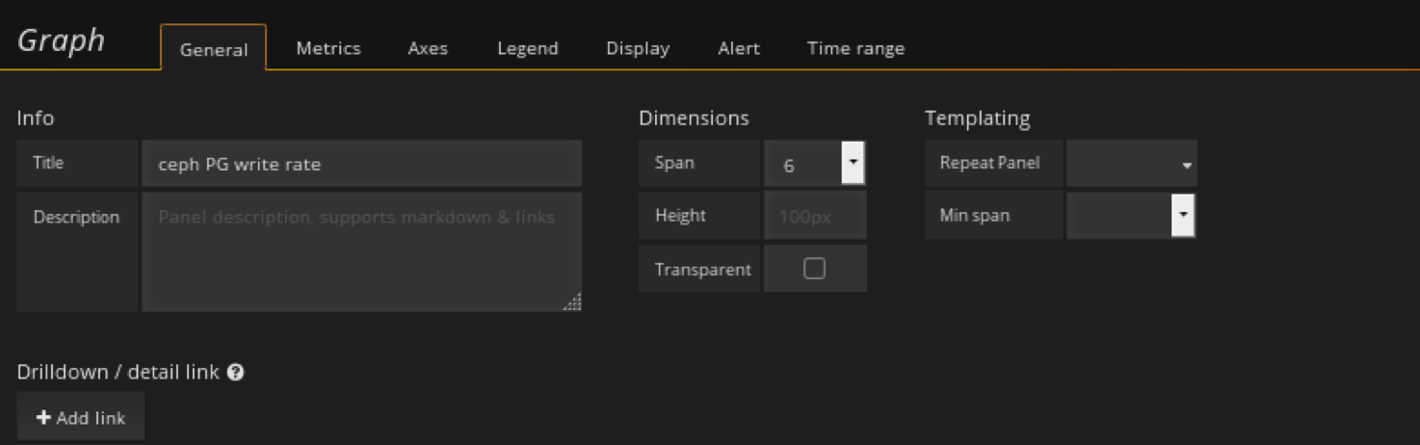Focus the Description text area
Screen dimensions: 1420x445
coord(361,251)
